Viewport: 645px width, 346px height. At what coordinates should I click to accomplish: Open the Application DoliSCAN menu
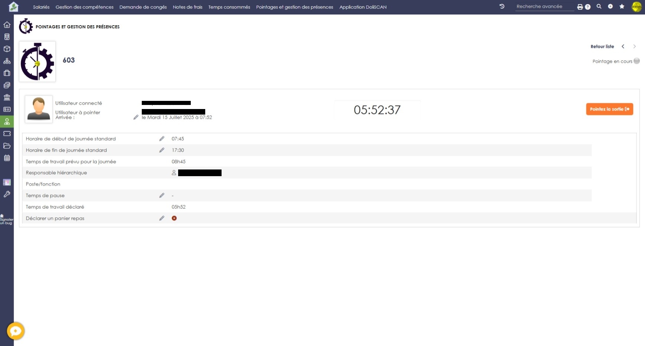point(363,7)
